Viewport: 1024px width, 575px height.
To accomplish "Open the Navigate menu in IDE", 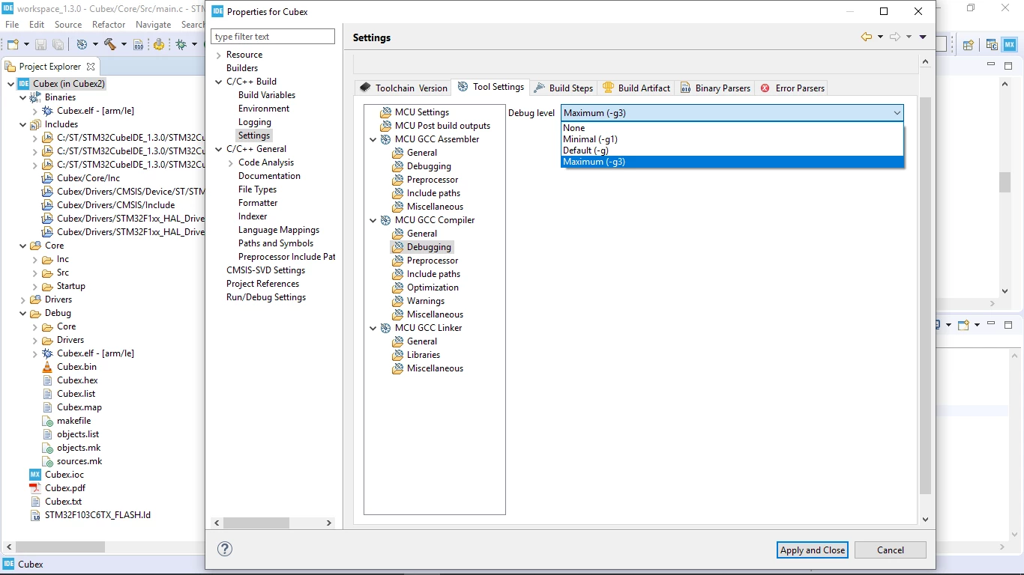I will pos(154,25).
